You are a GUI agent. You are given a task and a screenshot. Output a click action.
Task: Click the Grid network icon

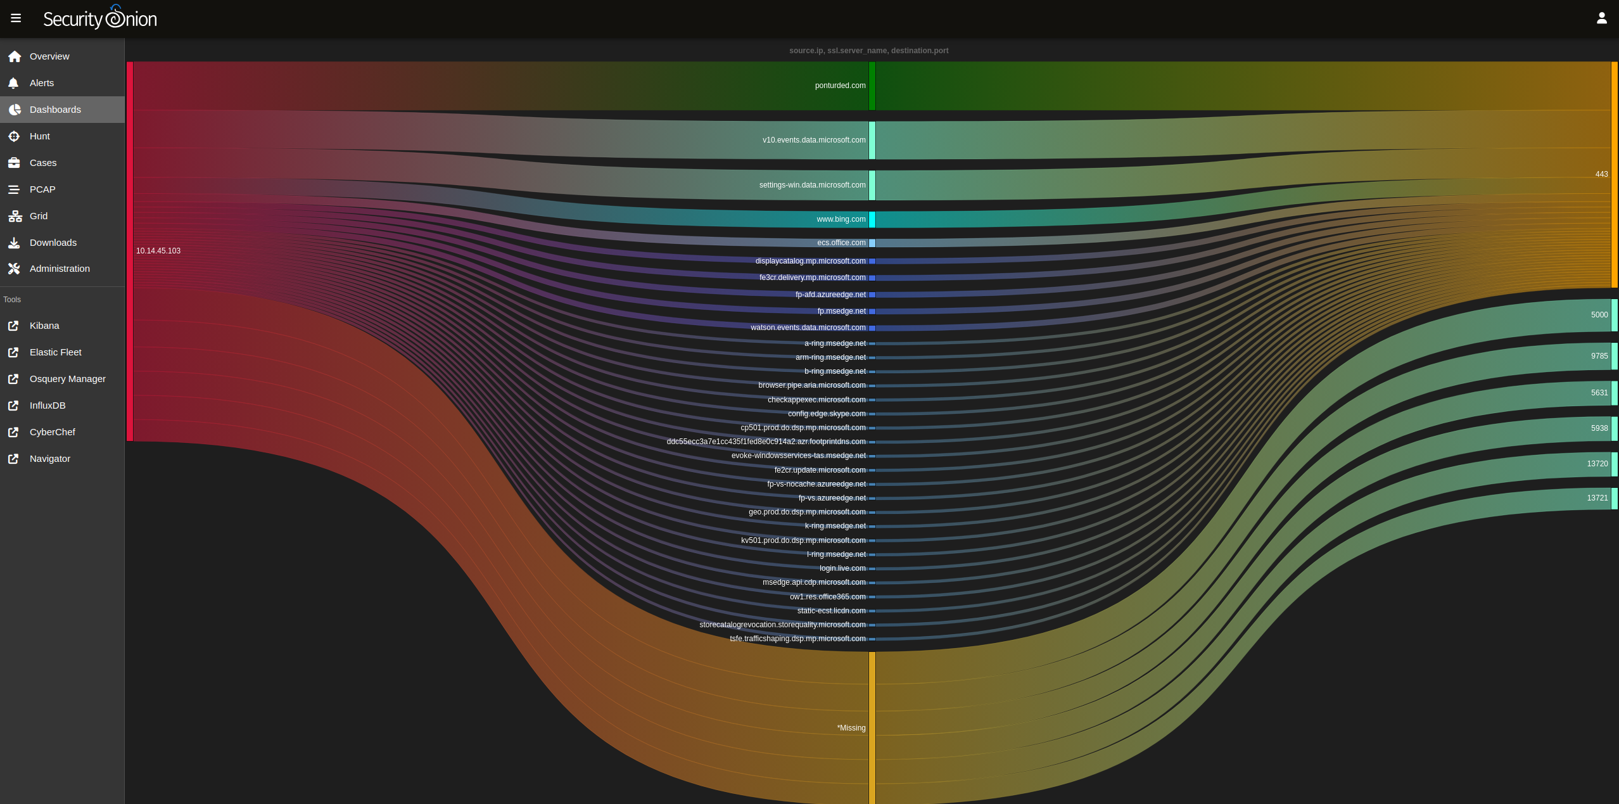[x=15, y=216]
